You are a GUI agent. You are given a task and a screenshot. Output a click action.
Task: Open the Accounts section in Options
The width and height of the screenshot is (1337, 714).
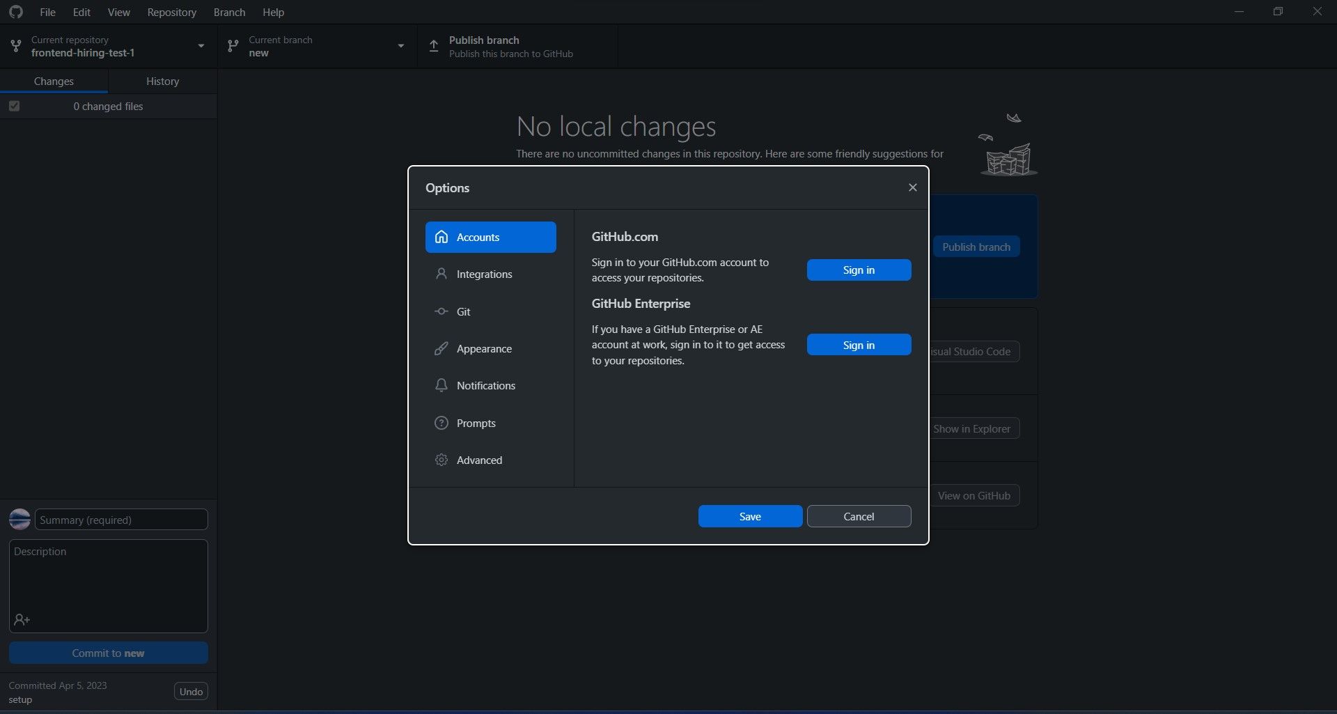(x=490, y=237)
